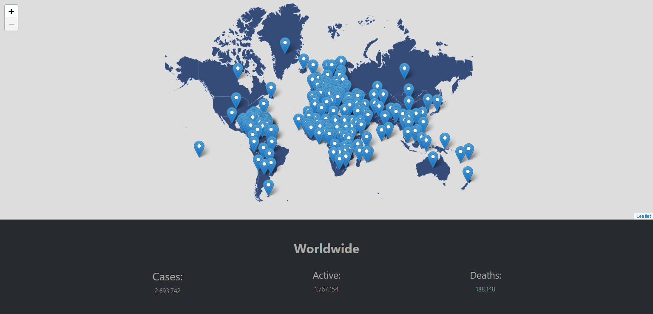Zoom in on the map
The width and height of the screenshot is (653, 314).
click(11, 11)
